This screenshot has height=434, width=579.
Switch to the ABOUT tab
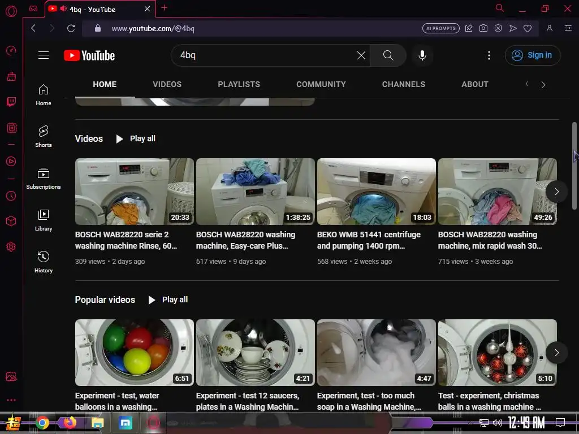tap(475, 84)
